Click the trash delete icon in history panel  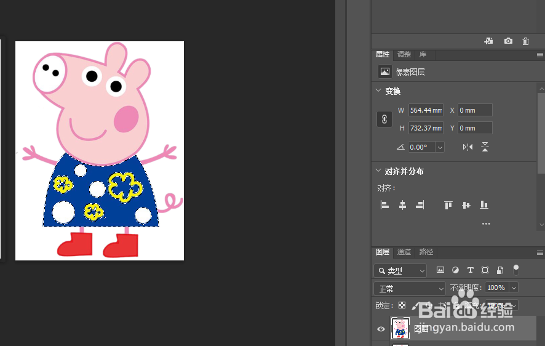point(525,41)
